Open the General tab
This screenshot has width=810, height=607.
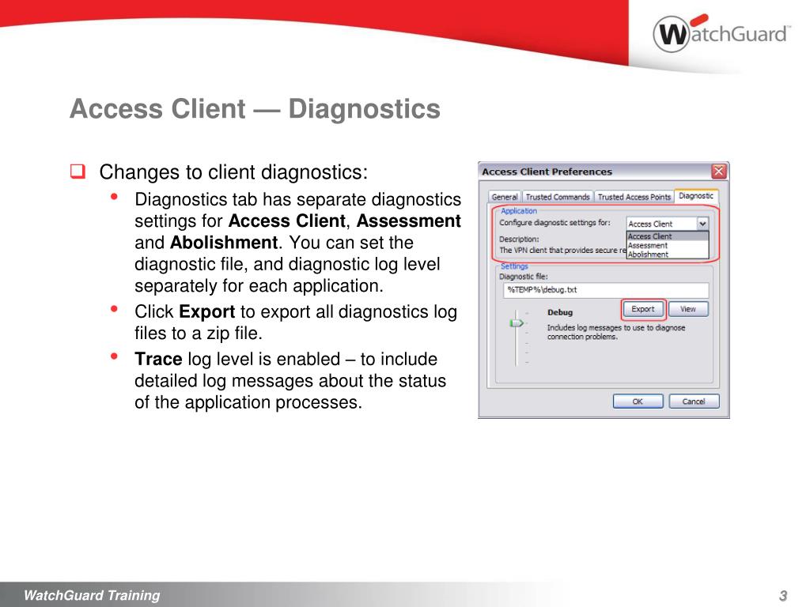coord(504,197)
